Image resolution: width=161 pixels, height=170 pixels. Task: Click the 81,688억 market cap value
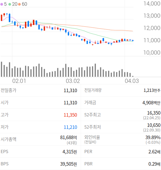click(68, 137)
